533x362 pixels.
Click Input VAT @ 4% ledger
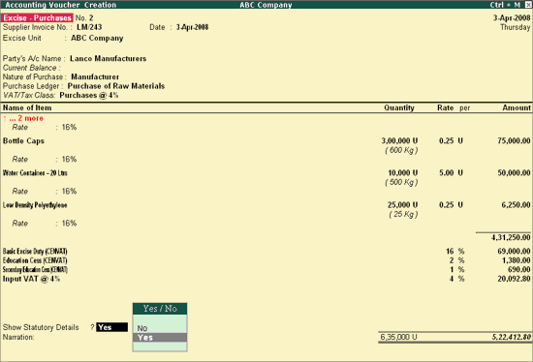(x=31, y=279)
